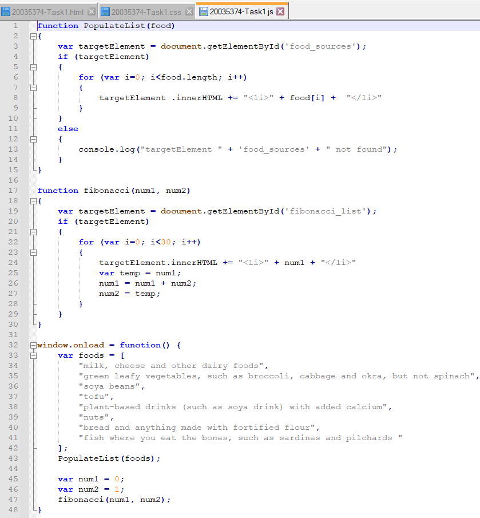Click on 'num2 = temp;' line 27

129,294
